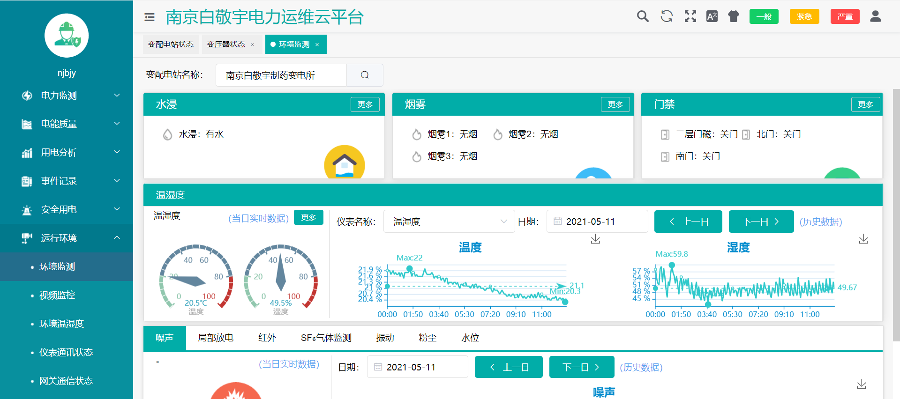Close the 变压器状态 tab

coord(252,44)
